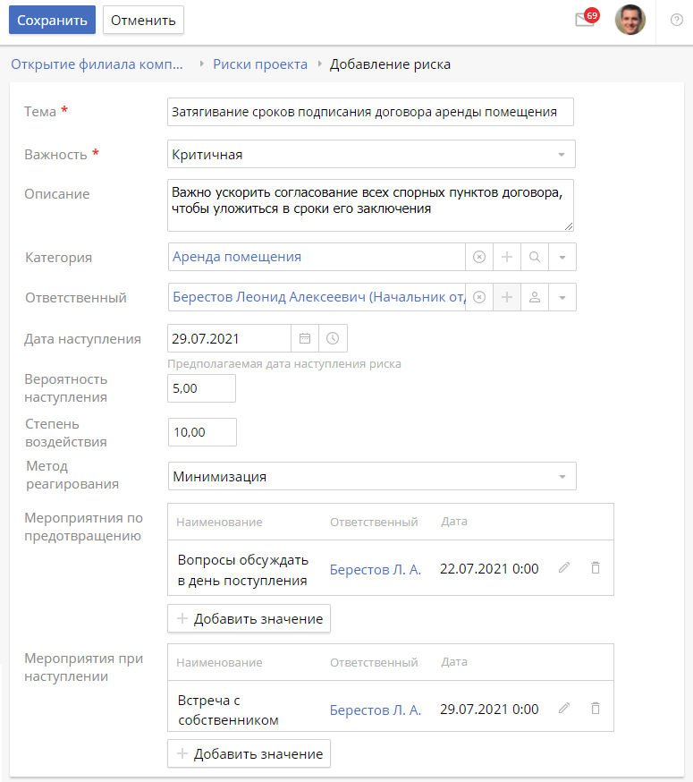Clear the Категория field value
Screen dimensions: 693x782
point(479,257)
